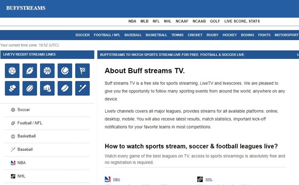
Task: Open the baseball bat icon tile
Action: pos(82,88)
